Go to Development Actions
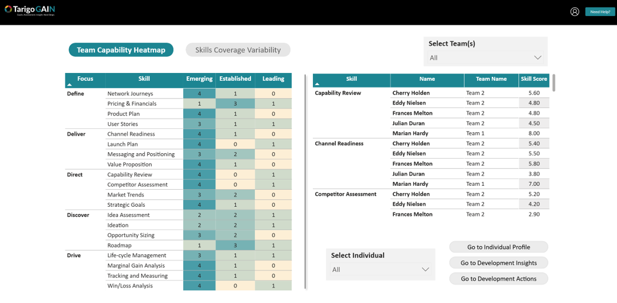 (x=498, y=279)
